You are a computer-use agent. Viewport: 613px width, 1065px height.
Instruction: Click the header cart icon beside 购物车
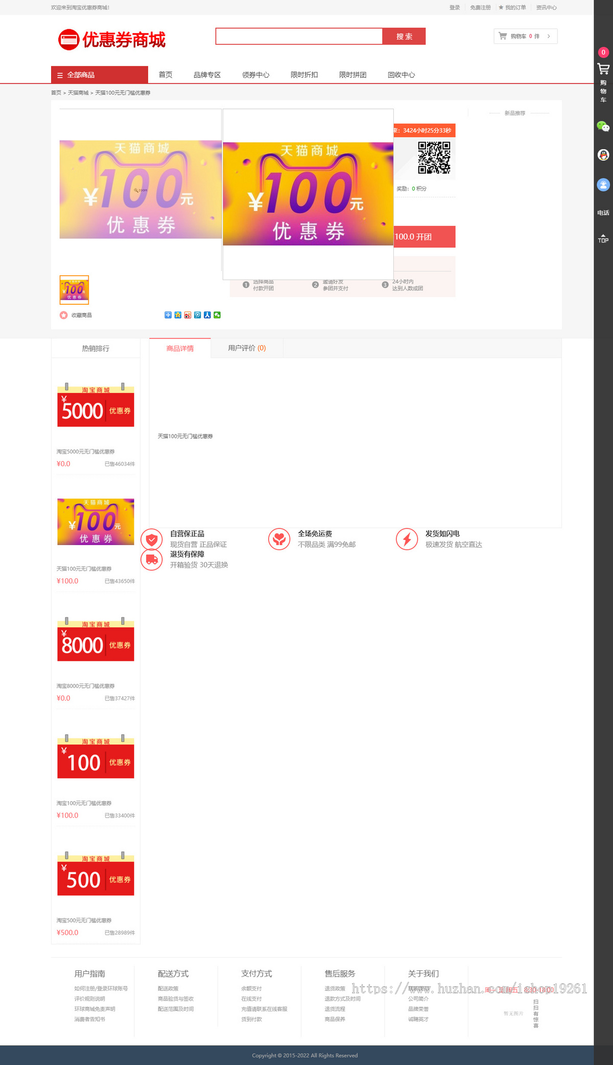(503, 36)
